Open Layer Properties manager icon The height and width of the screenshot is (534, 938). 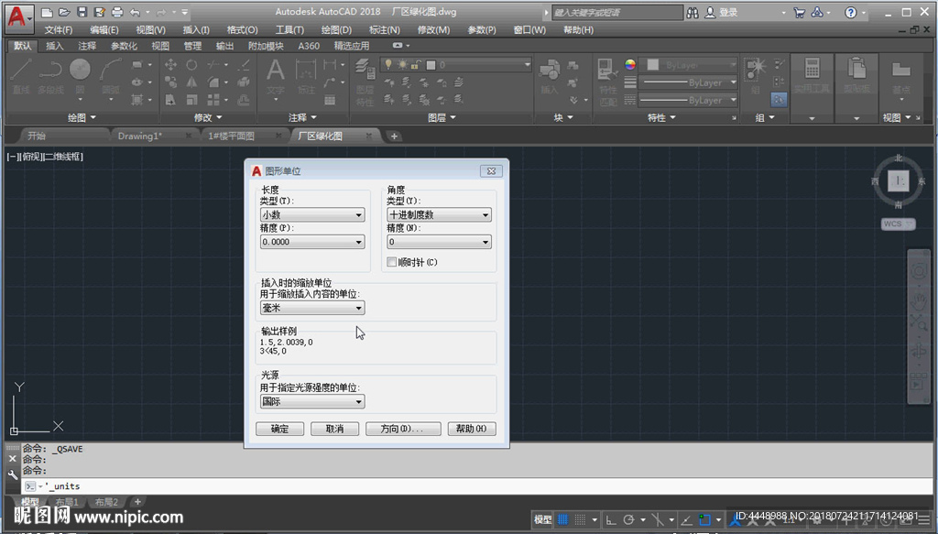(x=365, y=81)
